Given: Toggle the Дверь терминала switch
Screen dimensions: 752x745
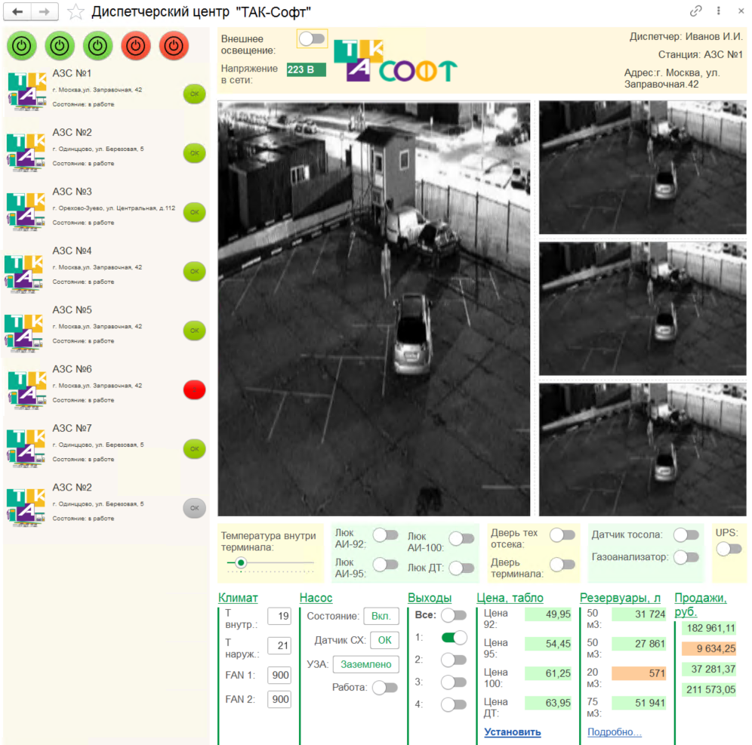Looking at the screenshot, I should point(562,565).
